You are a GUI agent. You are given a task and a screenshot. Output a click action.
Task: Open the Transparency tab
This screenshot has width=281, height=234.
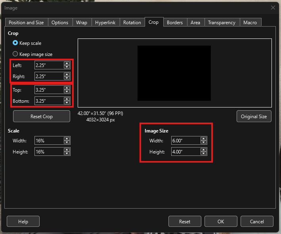click(x=222, y=23)
